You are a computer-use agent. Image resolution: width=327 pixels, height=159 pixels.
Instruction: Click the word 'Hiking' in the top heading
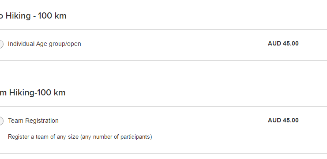[x=18, y=16]
